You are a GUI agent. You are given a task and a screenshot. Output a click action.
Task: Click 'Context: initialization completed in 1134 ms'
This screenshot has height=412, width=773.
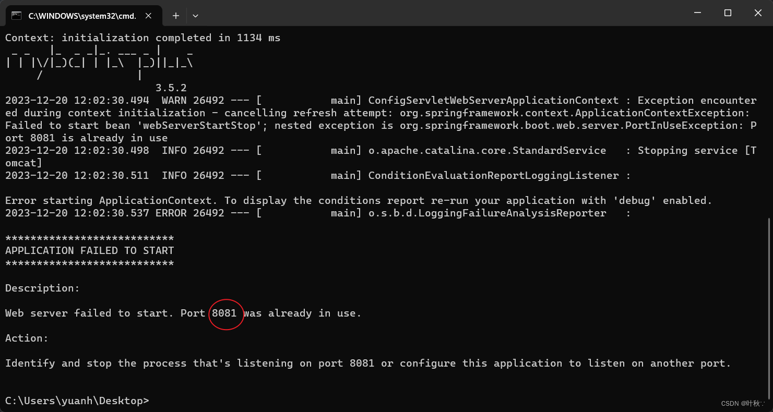142,38
